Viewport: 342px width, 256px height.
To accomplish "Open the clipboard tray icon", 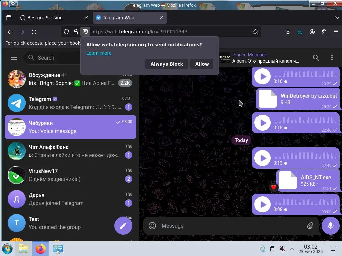I will [x=273, y=249].
